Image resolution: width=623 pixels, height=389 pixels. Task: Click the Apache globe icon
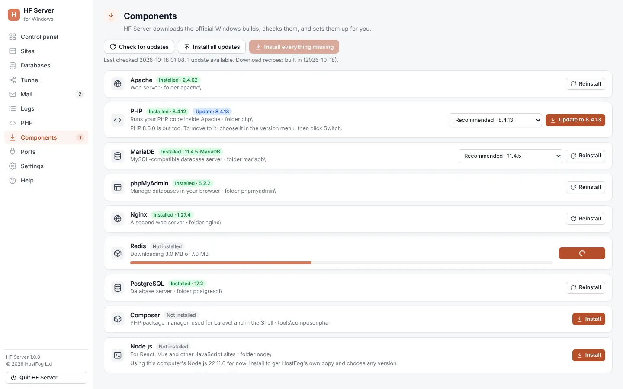click(x=118, y=84)
